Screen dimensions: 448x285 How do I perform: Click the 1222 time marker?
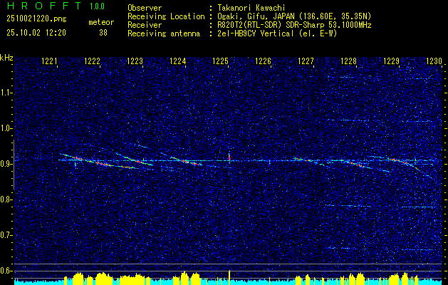coord(93,61)
